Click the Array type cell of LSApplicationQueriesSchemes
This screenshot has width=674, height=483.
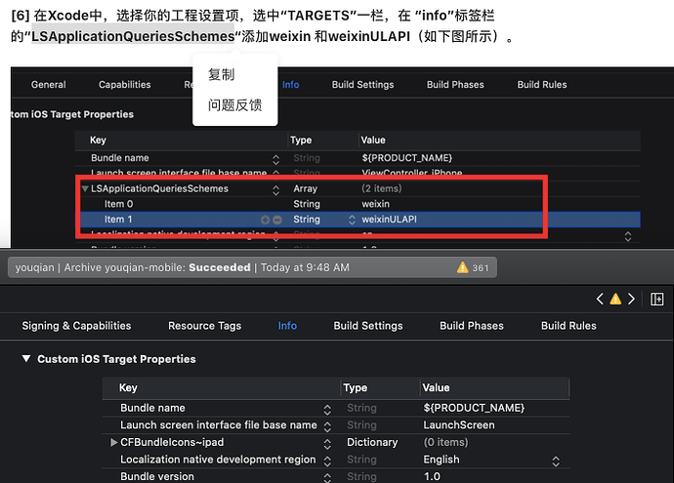305,188
